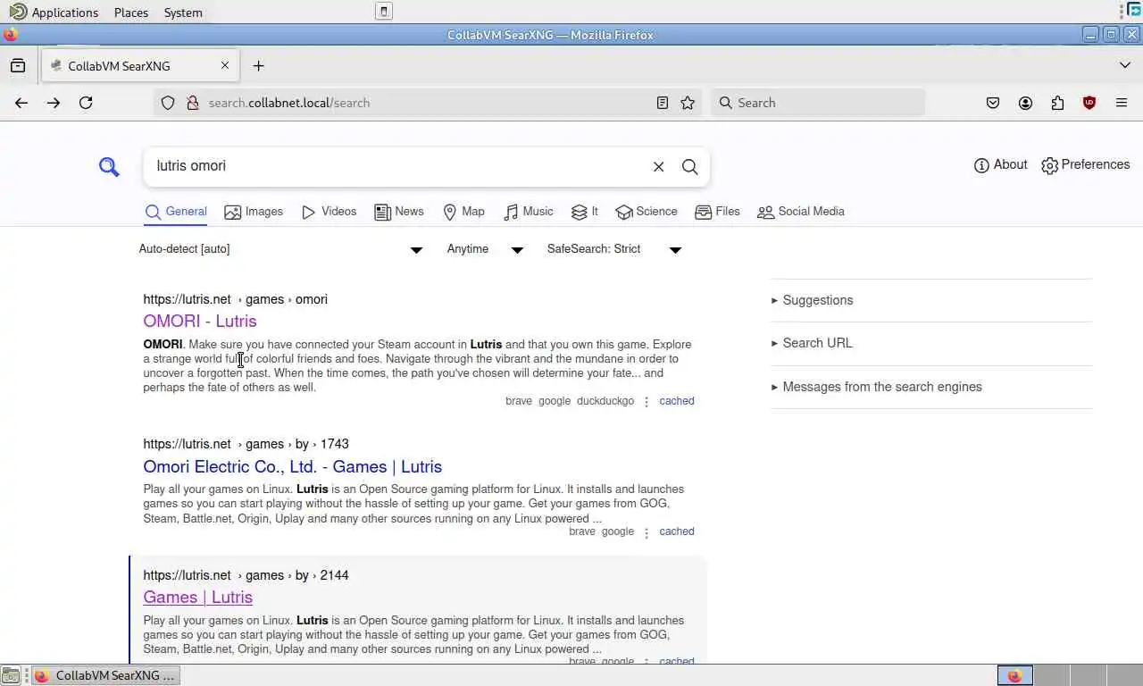
Task: Open Preferences
Action: pos(1085,164)
